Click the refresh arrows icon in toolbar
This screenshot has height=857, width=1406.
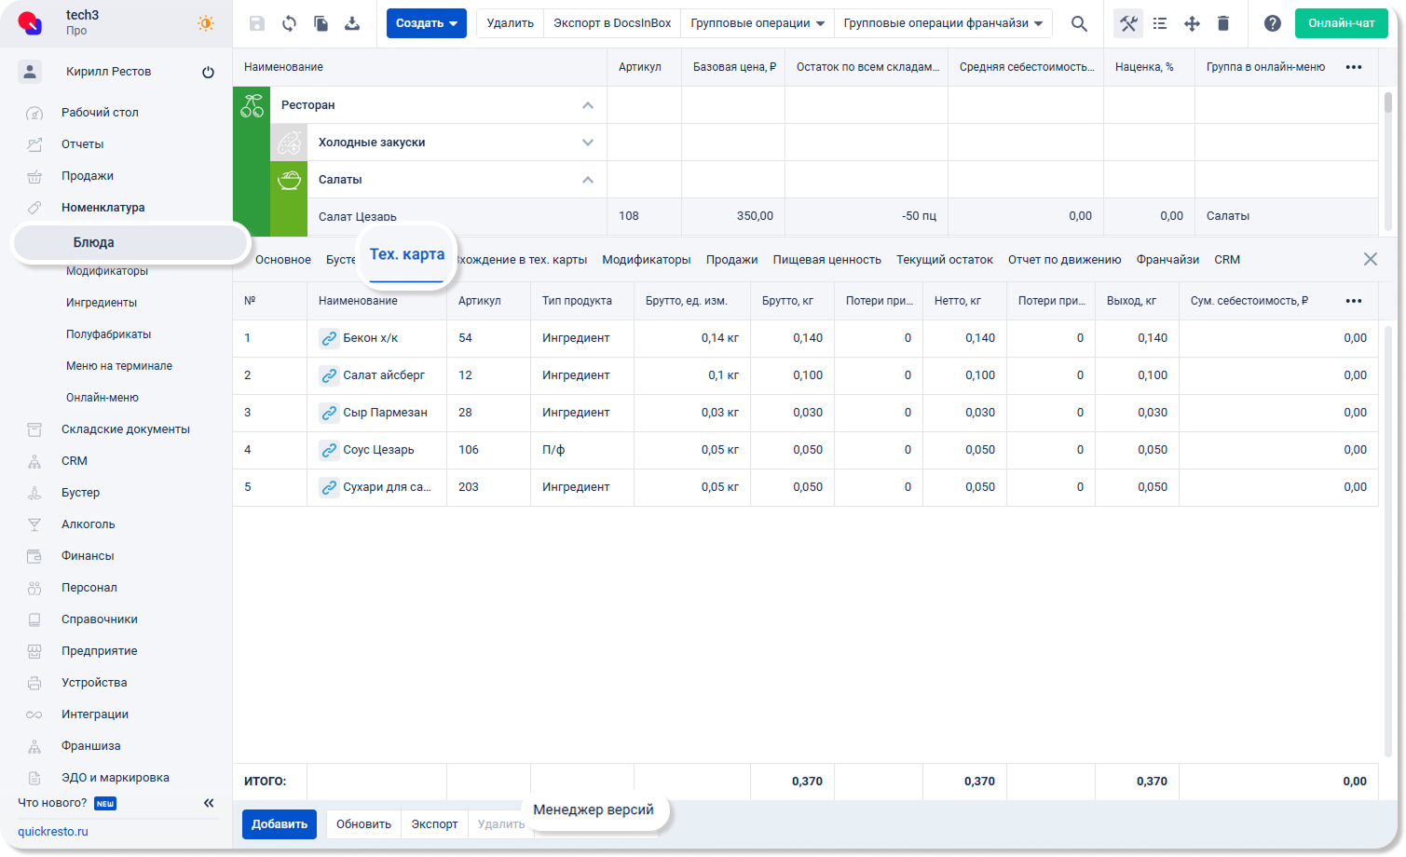pos(289,23)
